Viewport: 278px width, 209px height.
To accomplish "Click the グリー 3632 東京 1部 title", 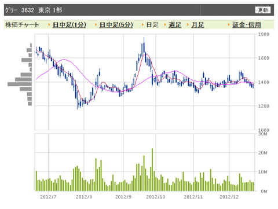I will 34,10.
